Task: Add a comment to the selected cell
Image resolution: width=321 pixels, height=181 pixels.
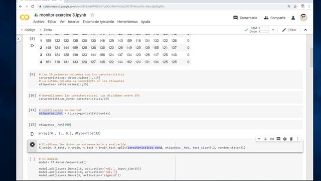Action: (x=278, y=139)
